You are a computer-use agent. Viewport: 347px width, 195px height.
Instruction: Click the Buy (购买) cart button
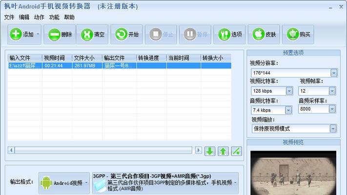click(298, 35)
